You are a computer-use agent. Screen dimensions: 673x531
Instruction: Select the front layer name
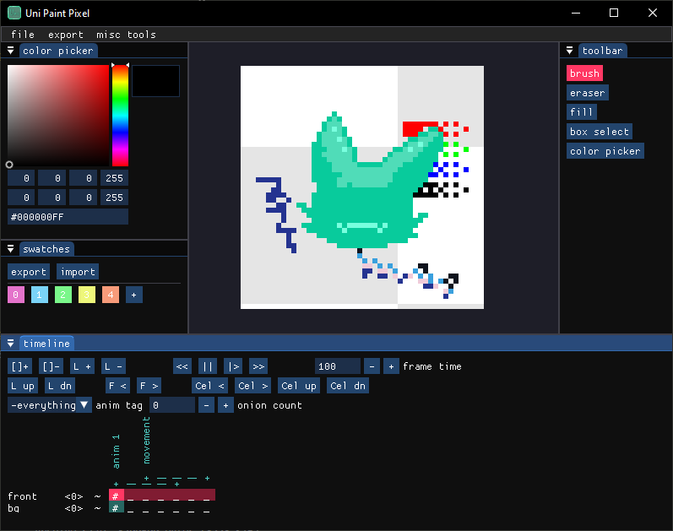[22, 496]
